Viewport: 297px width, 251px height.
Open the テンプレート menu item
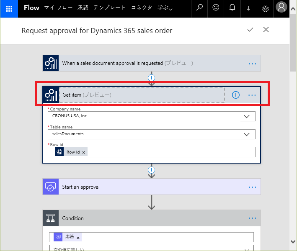(x=109, y=8)
